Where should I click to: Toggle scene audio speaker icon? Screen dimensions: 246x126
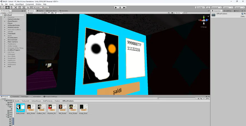(x=52, y=13)
